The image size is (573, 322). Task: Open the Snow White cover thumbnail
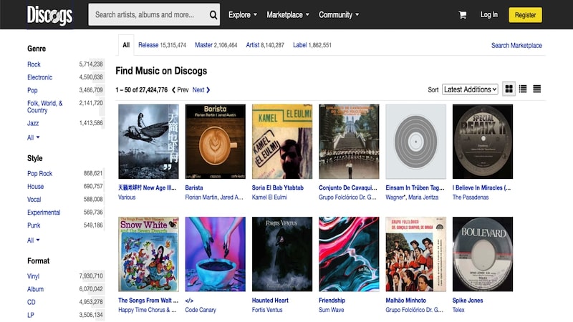[148, 254]
